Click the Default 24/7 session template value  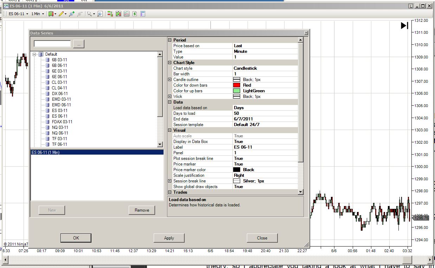point(265,125)
